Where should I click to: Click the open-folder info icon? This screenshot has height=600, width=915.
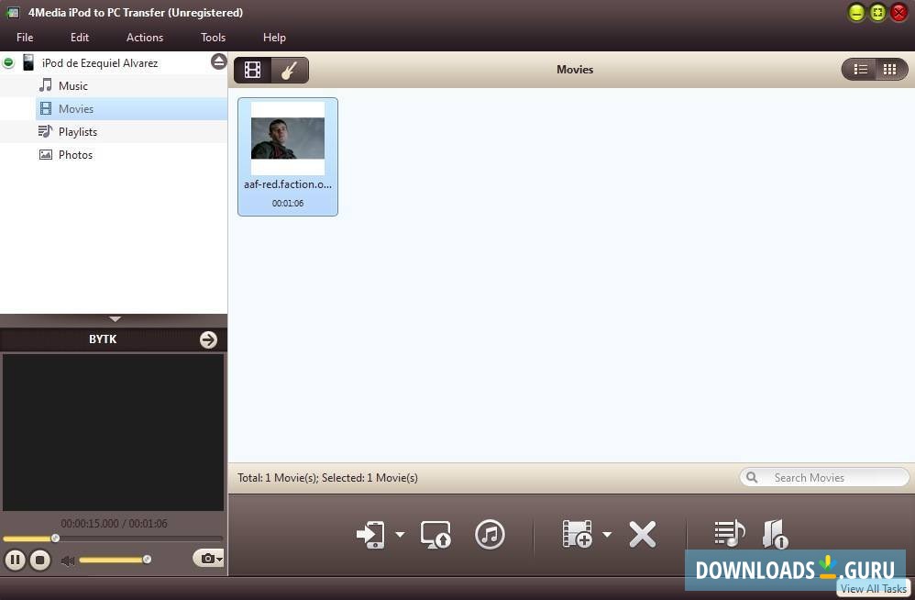click(x=776, y=533)
